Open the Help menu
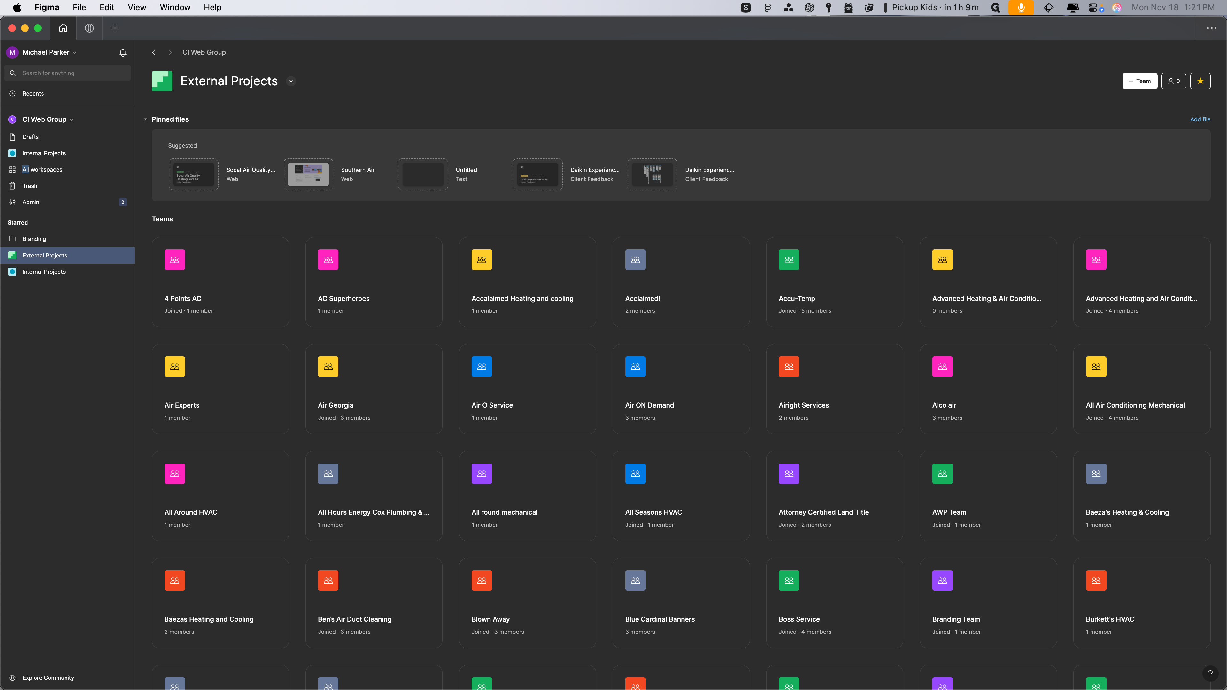 point(212,8)
